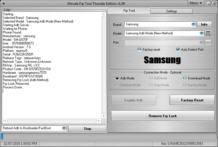Click the log horizontal scroll right arrow
Viewport: 218px width, 147px height.
click(x=99, y=121)
